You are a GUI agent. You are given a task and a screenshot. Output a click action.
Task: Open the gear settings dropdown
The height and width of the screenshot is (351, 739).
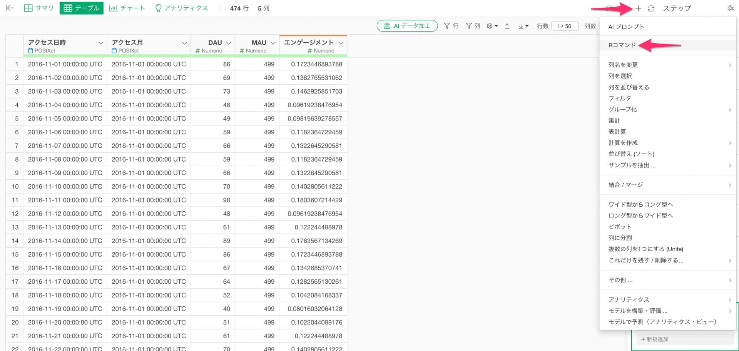tap(492, 26)
